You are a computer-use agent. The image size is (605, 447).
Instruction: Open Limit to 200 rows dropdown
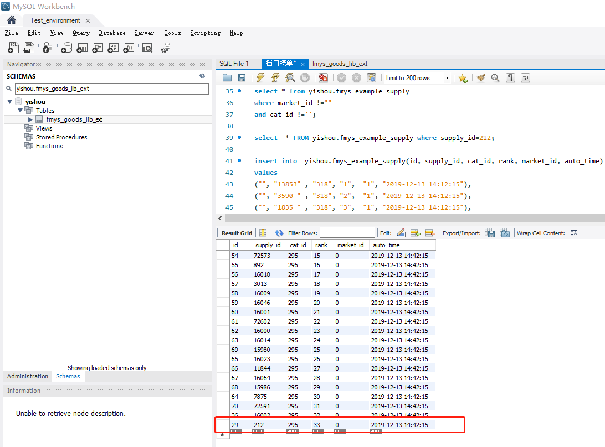point(447,78)
